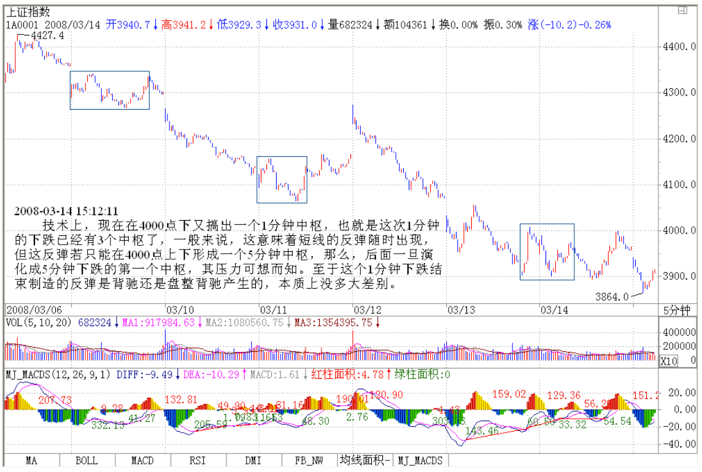Click the low price 低3929.3
The image size is (702, 472).
click(239, 25)
